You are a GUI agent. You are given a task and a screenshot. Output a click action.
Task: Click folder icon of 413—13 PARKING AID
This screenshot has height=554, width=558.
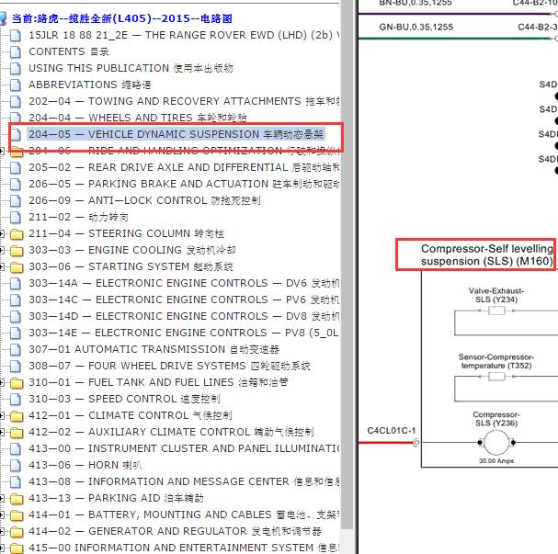(x=17, y=499)
